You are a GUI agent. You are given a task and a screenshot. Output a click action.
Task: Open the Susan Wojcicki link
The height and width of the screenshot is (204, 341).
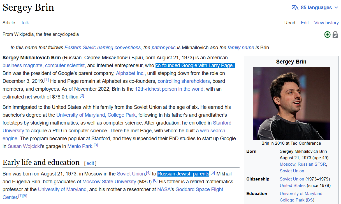click(24, 146)
